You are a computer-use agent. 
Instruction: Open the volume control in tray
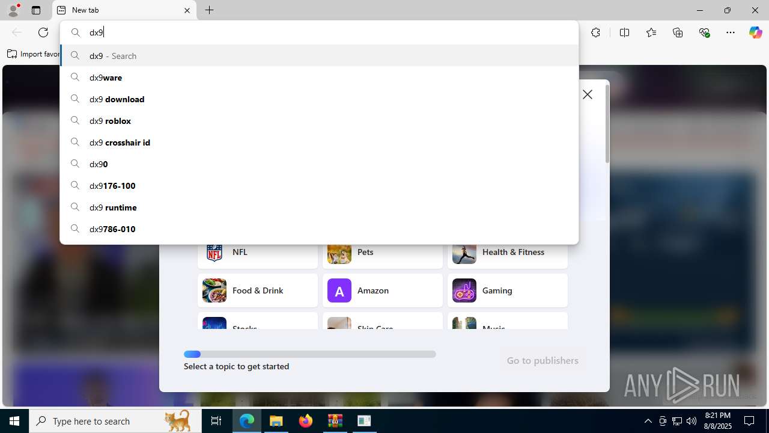coord(691,421)
